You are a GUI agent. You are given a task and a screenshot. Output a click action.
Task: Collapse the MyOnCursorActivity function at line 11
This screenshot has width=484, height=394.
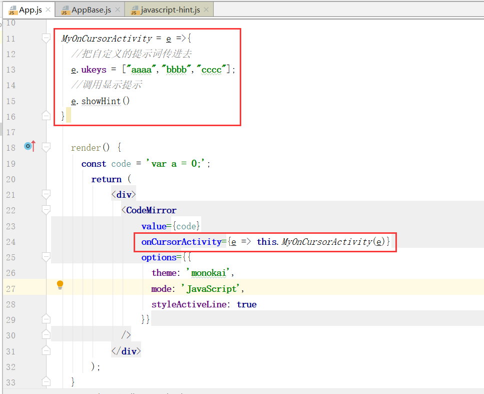[x=46, y=38]
